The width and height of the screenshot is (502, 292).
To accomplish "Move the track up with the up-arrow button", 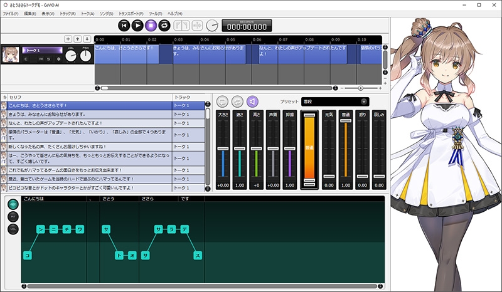I will (77, 39).
